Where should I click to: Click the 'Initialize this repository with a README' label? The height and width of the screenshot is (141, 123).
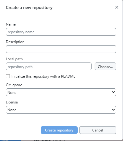click(43, 76)
